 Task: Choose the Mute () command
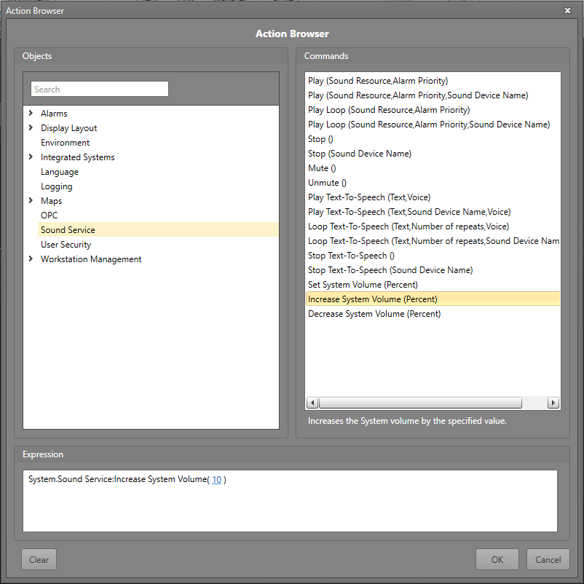(321, 168)
